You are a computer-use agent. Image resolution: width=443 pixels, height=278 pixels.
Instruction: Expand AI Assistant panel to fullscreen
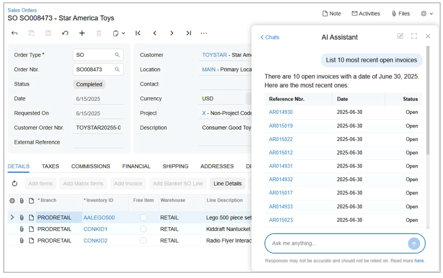pyautogui.click(x=414, y=36)
